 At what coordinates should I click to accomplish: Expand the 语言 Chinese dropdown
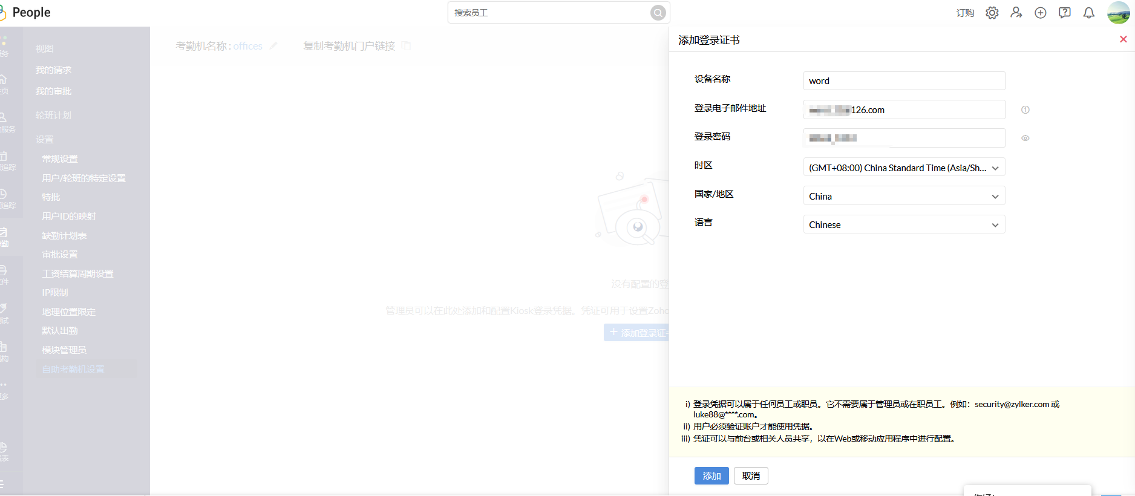click(904, 224)
